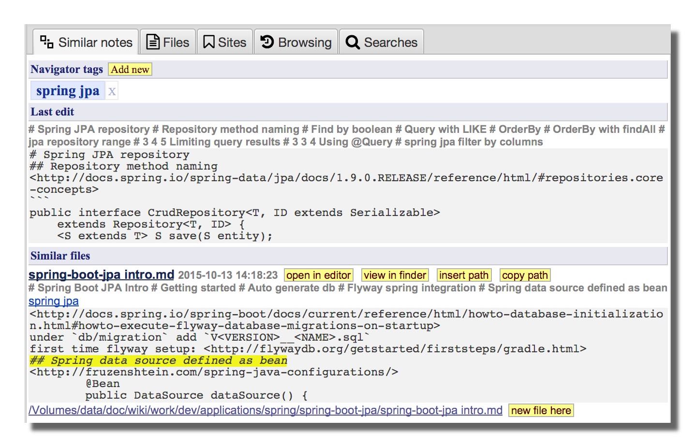Screen dimensions: 695x447
Task: Click the Navigator tags heading
Action: [x=67, y=69]
